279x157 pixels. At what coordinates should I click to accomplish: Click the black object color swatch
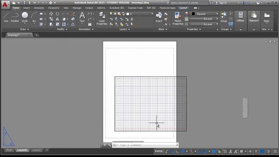click(x=193, y=14)
